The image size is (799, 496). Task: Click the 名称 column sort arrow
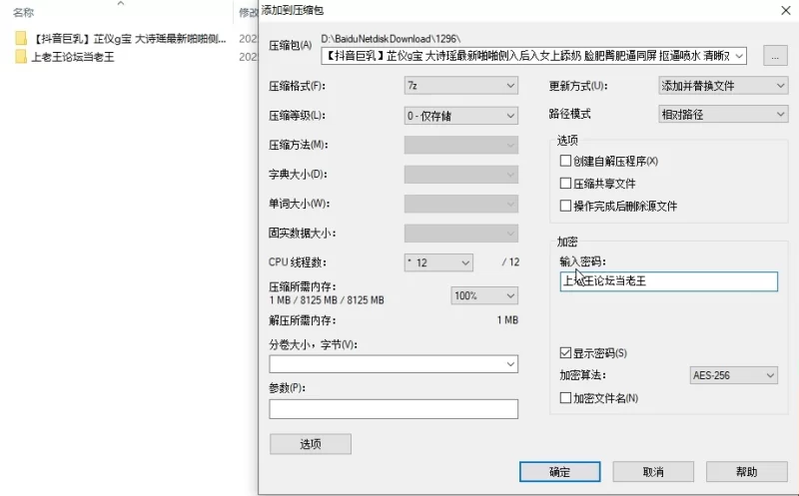tap(121, 4)
